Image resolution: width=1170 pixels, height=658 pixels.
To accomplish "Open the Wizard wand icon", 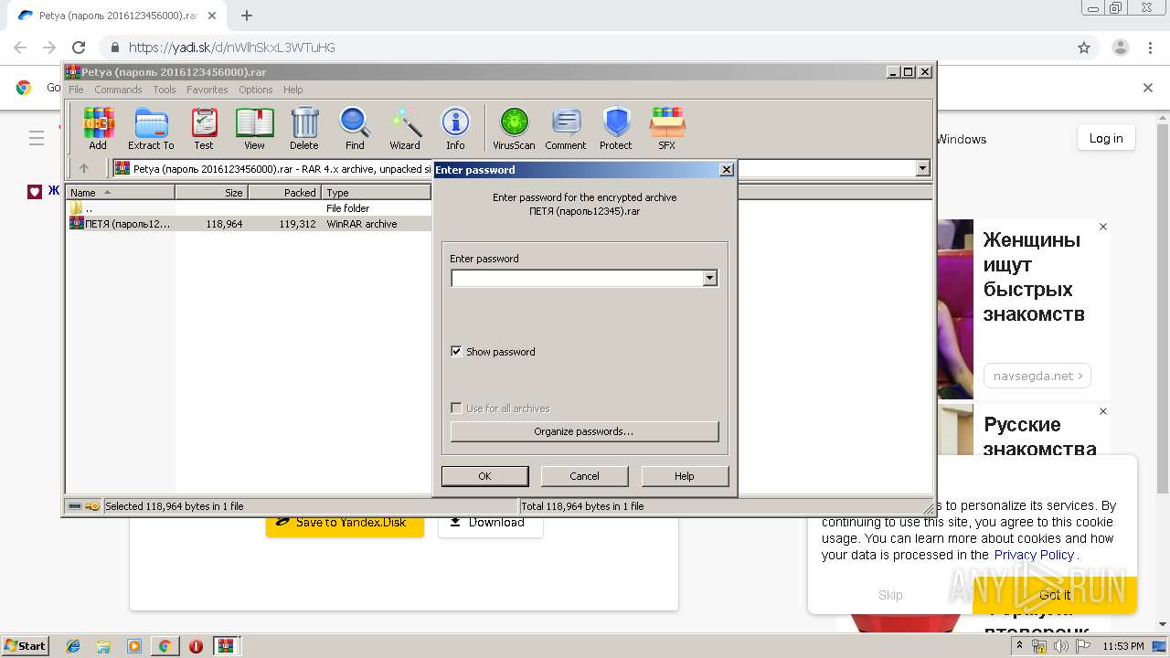I will tap(405, 128).
